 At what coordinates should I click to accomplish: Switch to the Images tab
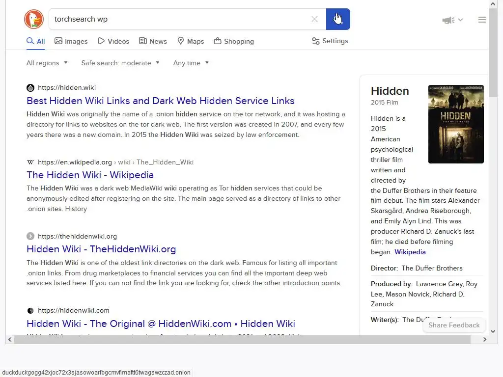(x=71, y=41)
